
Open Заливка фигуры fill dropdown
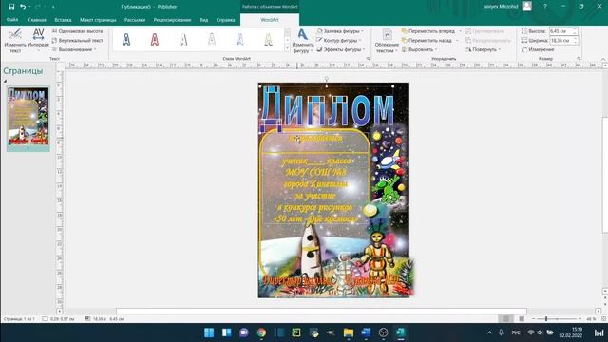tap(340, 31)
